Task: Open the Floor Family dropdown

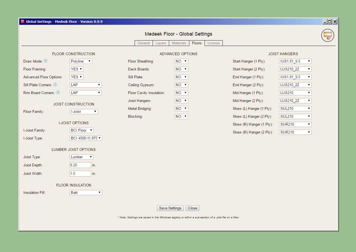Action: coord(84,111)
